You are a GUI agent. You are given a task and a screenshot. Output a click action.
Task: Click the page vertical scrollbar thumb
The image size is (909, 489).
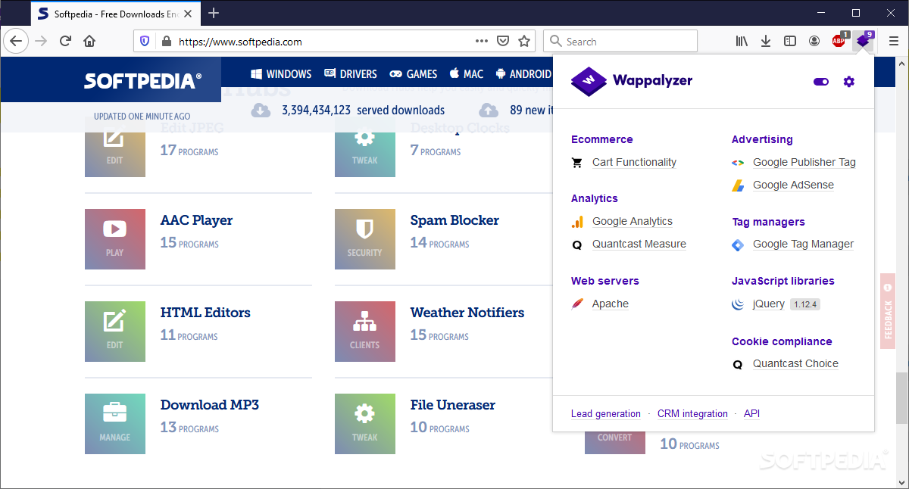click(x=902, y=397)
